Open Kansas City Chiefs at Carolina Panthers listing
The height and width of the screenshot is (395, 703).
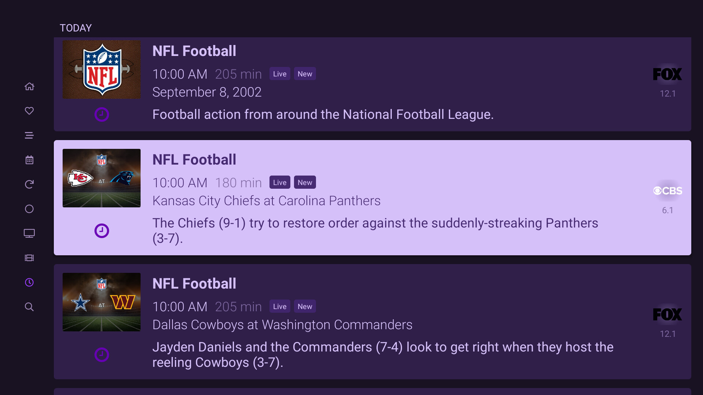266,201
